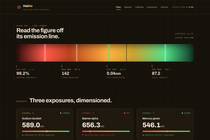Click the down triangle beside density over limit
210x140 pixels.
pos(83,135)
